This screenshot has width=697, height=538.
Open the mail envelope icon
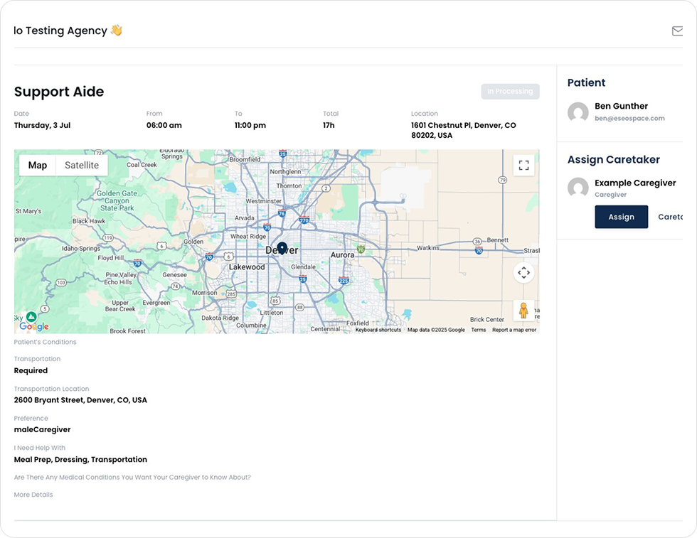pos(677,31)
